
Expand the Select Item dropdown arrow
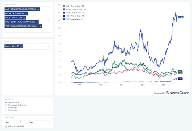pos(48,47)
